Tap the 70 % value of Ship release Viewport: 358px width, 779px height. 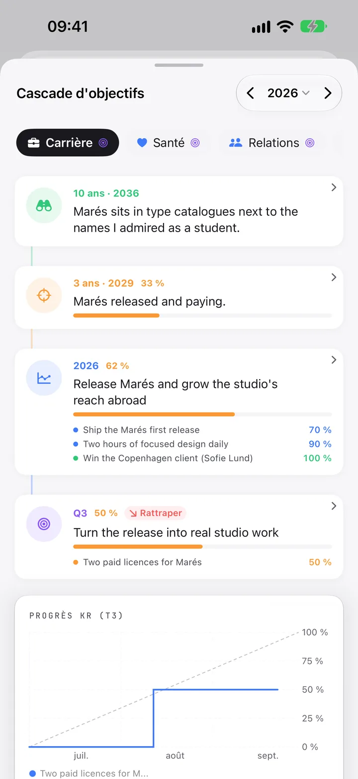click(x=320, y=430)
